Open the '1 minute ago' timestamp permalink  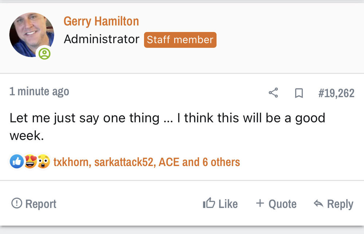tap(39, 91)
